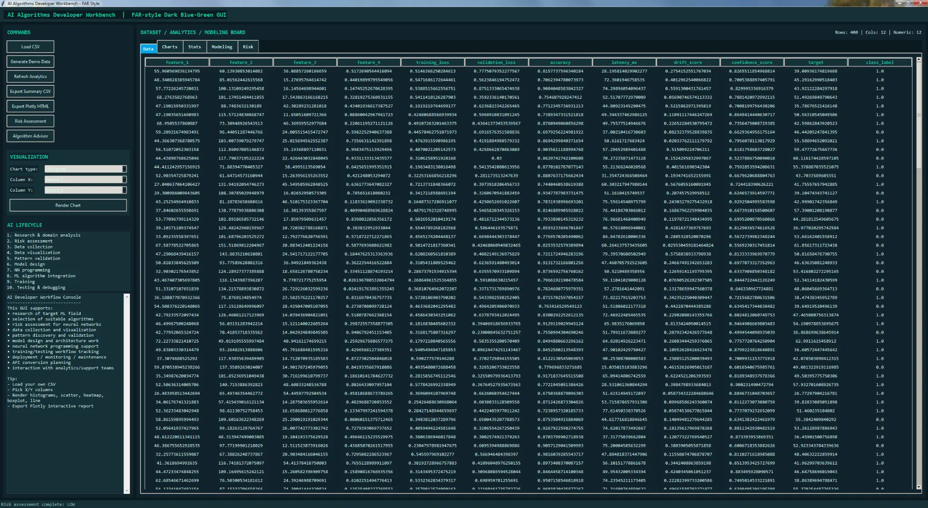The width and height of the screenshot is (928, 508).
Task: Click the workflow console scroll-up arrow
Action: pyautogui.click(x=127, y=296)
